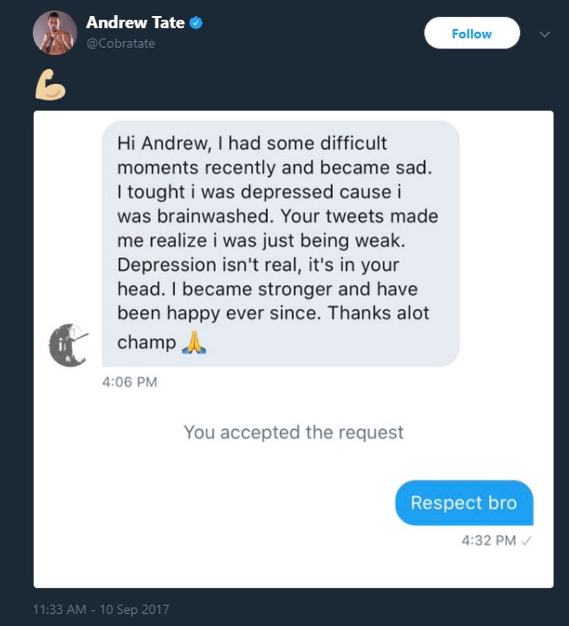Click the @Cobratate handle
The image size is (569, 626).
tap(120, 44)
